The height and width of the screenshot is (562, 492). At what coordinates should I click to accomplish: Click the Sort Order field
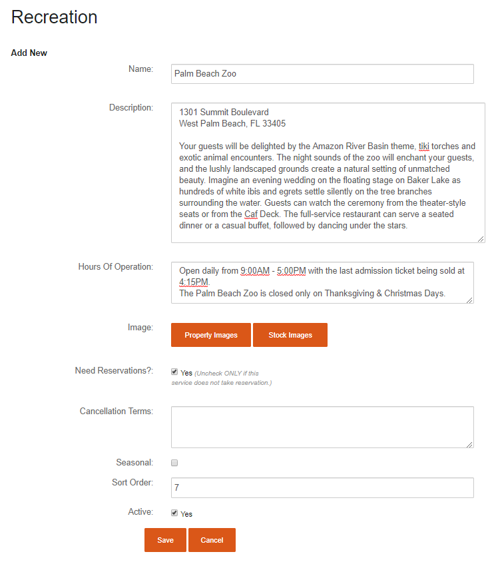[322, 487]
